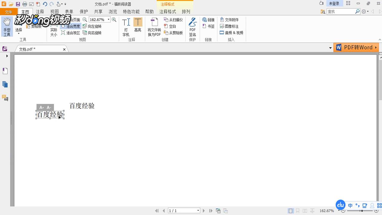Click zoom in plus on status bar slider
The image size is (382, 215).
(376, 211)
